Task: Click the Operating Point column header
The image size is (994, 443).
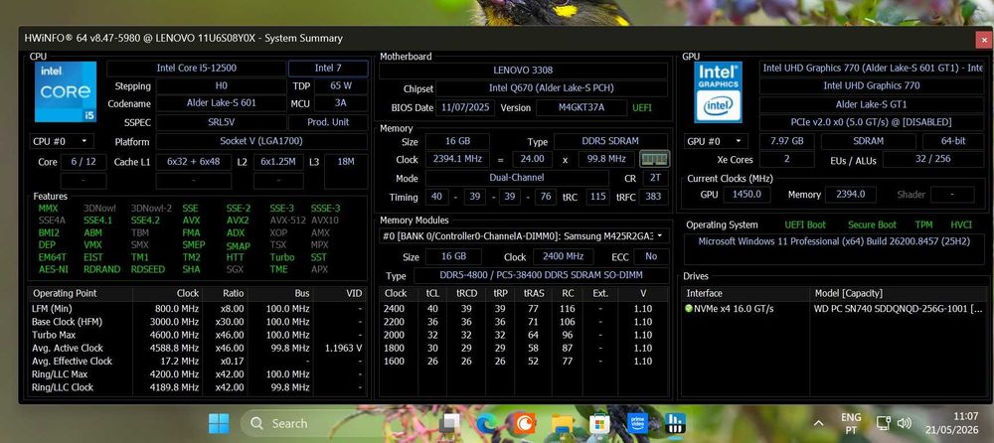Action: point(81,293)
